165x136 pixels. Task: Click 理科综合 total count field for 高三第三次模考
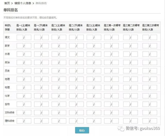click(154, 121)
